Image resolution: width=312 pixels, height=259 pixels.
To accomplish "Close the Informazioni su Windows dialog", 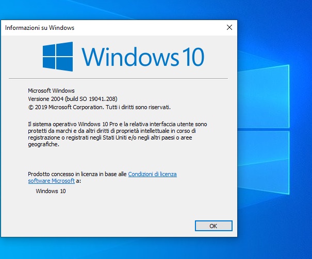I will coord(229,27).
